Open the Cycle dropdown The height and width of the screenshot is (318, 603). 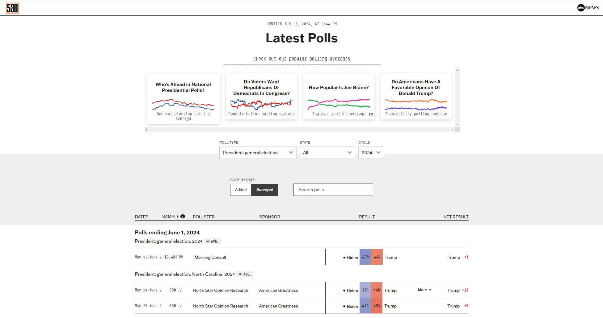pos(371,152)
